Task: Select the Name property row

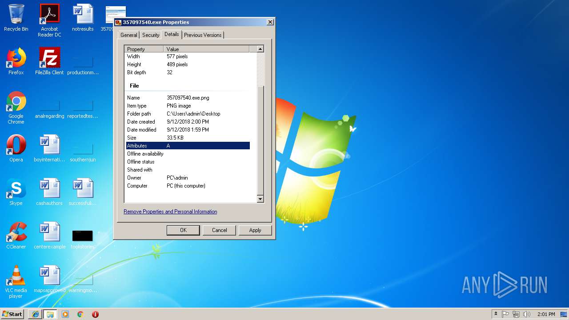Action: (187, 98)
